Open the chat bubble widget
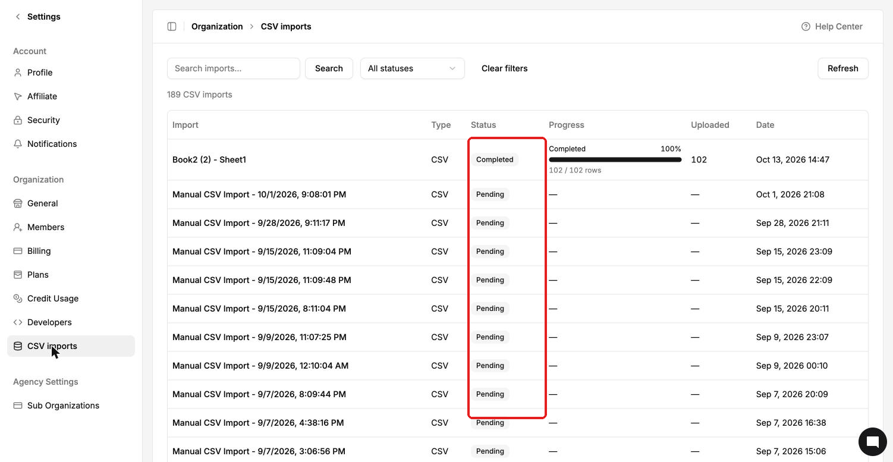 pos(872,442)
